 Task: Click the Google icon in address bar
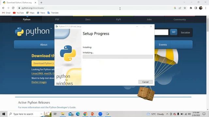click(x=175, y=8)
